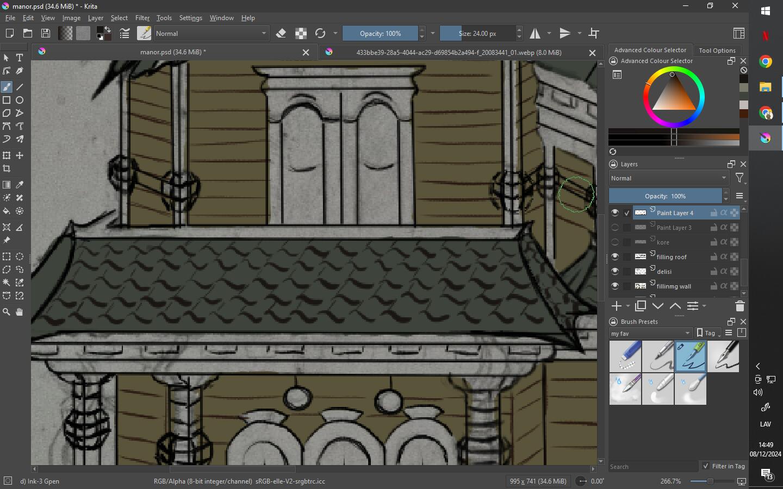
Task: Open the Select menu
Action: click(x=119, y=18)
